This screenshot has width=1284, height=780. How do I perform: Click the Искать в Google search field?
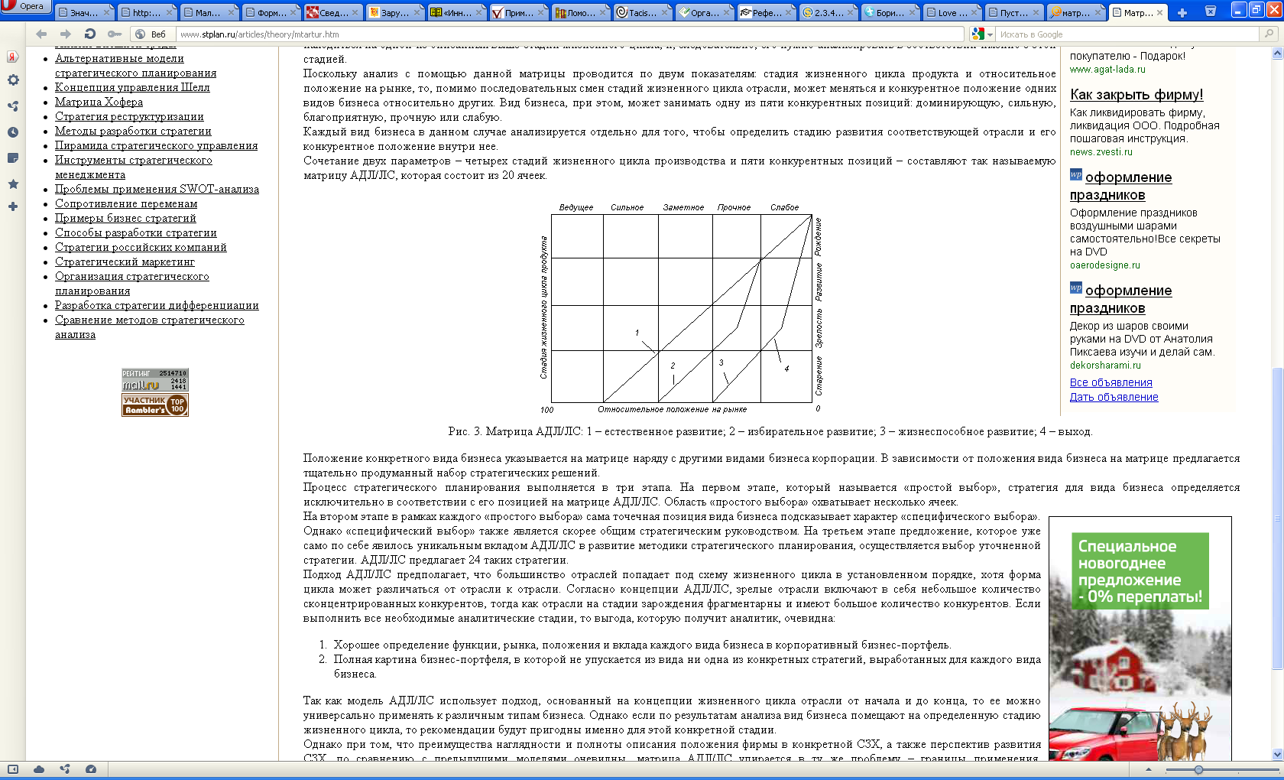(1127, 34)
